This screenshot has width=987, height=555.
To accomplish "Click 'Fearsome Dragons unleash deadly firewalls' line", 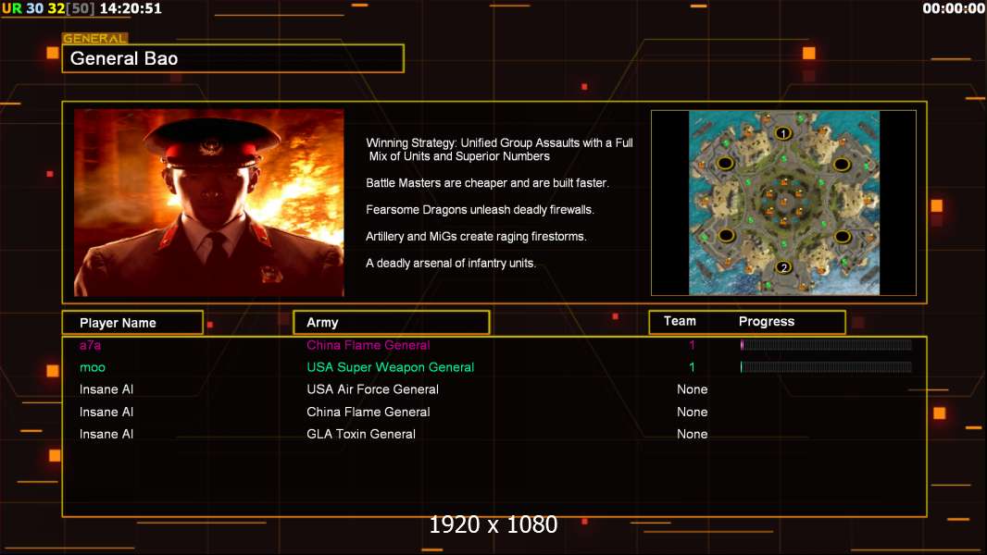I will [x=481, y=210].
